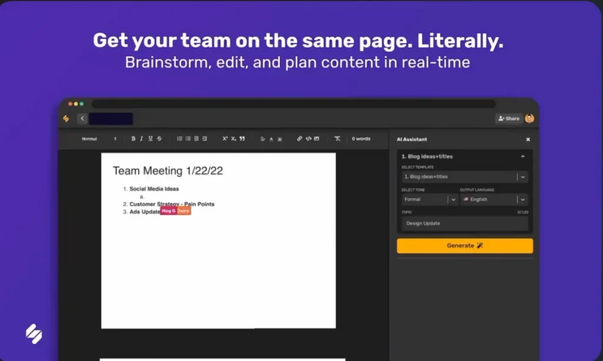Open the user avatar menu
The height and width of the screenshot is (361, 603).
pyautogui.click(x=529, y=119)
